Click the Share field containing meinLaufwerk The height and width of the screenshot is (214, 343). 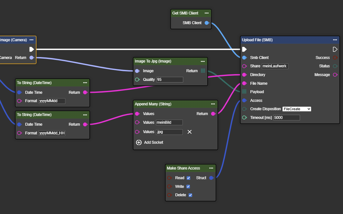pyautogui.click(x=275, y=66)
